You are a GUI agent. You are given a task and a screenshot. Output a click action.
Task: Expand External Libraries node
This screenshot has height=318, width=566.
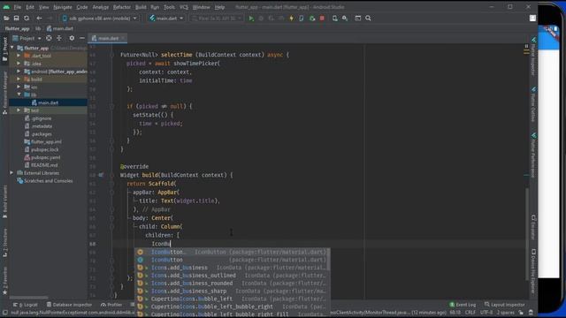point(12,173)
